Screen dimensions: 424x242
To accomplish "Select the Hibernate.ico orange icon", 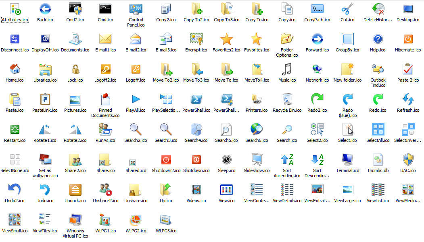I will pyautogui.click(x=408, y=39).
